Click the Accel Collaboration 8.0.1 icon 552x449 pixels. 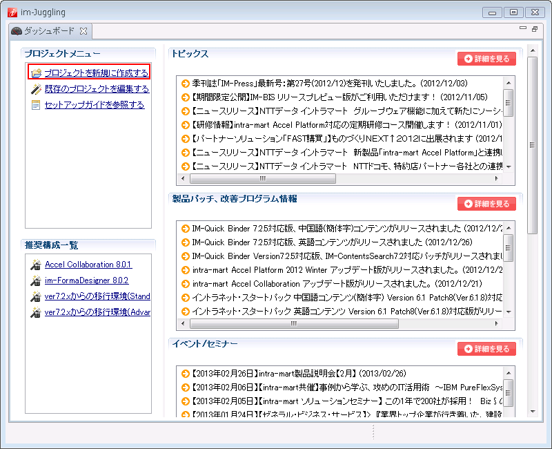click(x=37, y=265)
